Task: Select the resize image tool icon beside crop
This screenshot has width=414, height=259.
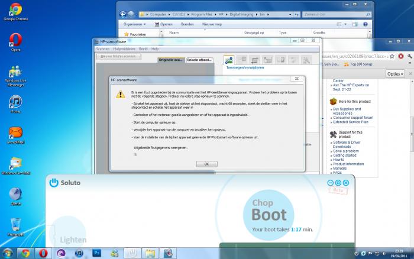Action: 267,60
